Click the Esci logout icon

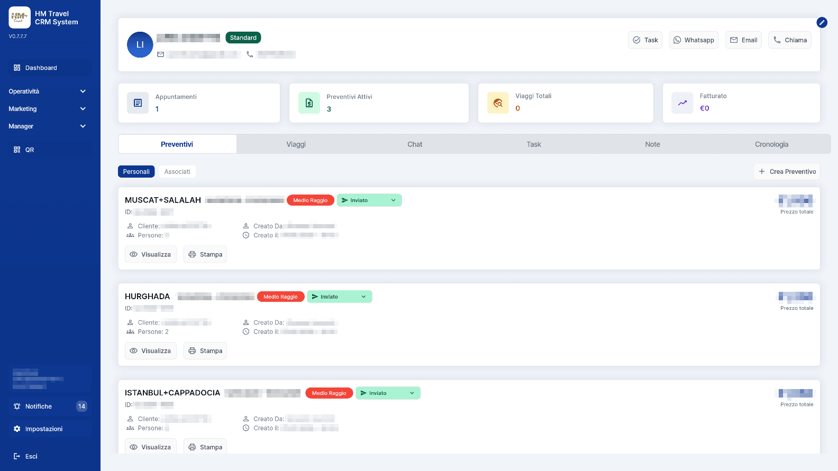click(17, 456)
